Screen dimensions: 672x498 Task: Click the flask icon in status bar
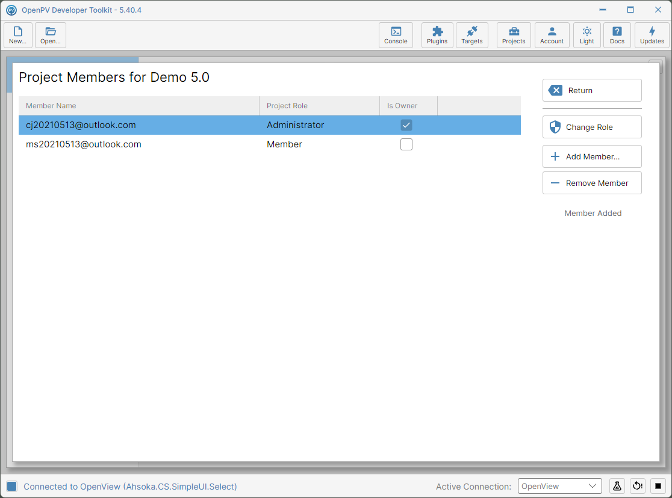(617, 486)
